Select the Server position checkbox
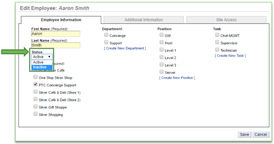Viewport: 274px width, 144px height. [x=161, y=72]
